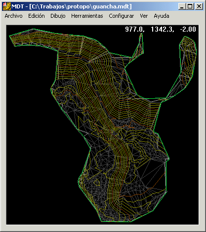Open the Ayuda menu
The width and height of the screenshot is (206, 232).
pos(162,16)
